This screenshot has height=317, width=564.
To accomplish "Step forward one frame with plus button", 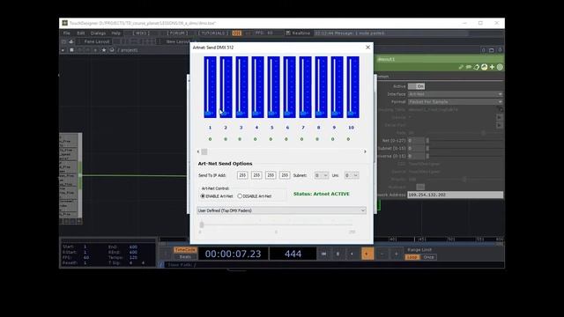I will [x=396, y=254].
